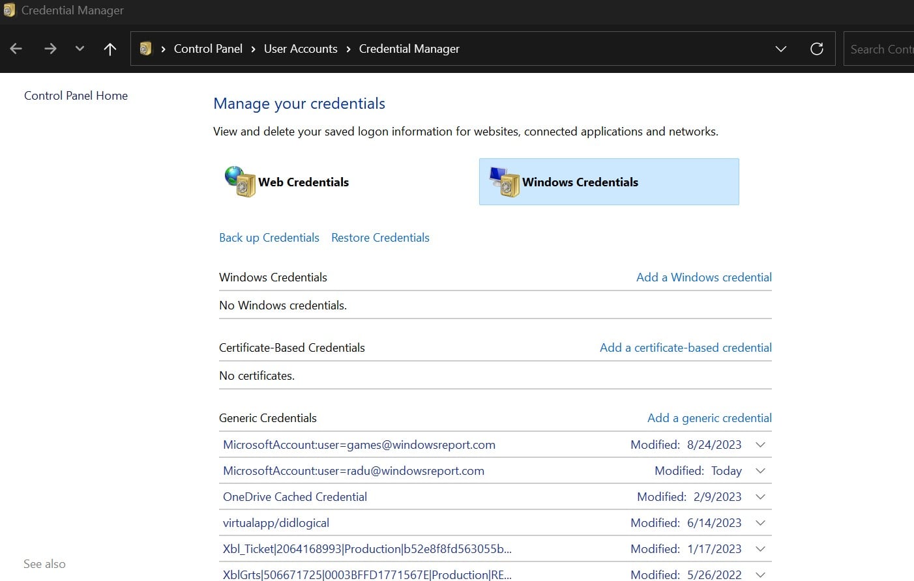Click the vault icon in address bar
This screenshot has width=914, height=581.
click(x=145, y=49)
